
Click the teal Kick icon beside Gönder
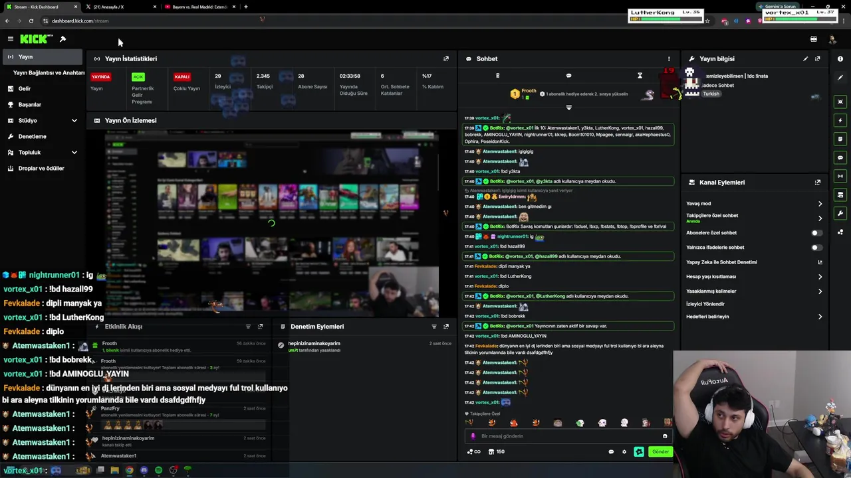click(x=639, y=451)
